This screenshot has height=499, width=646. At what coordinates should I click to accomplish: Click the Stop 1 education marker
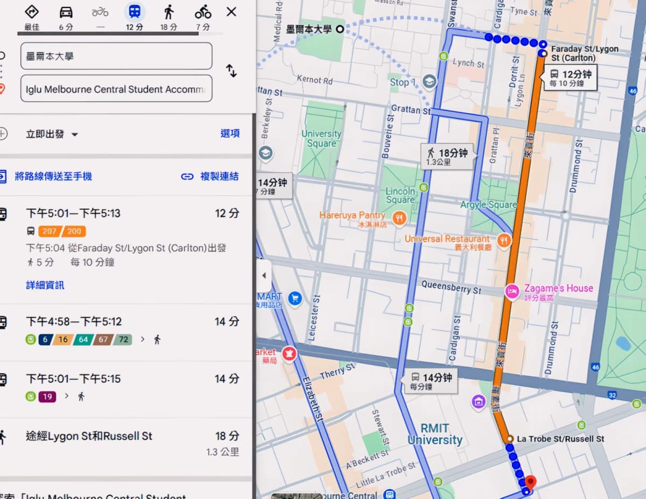(429, 82)
